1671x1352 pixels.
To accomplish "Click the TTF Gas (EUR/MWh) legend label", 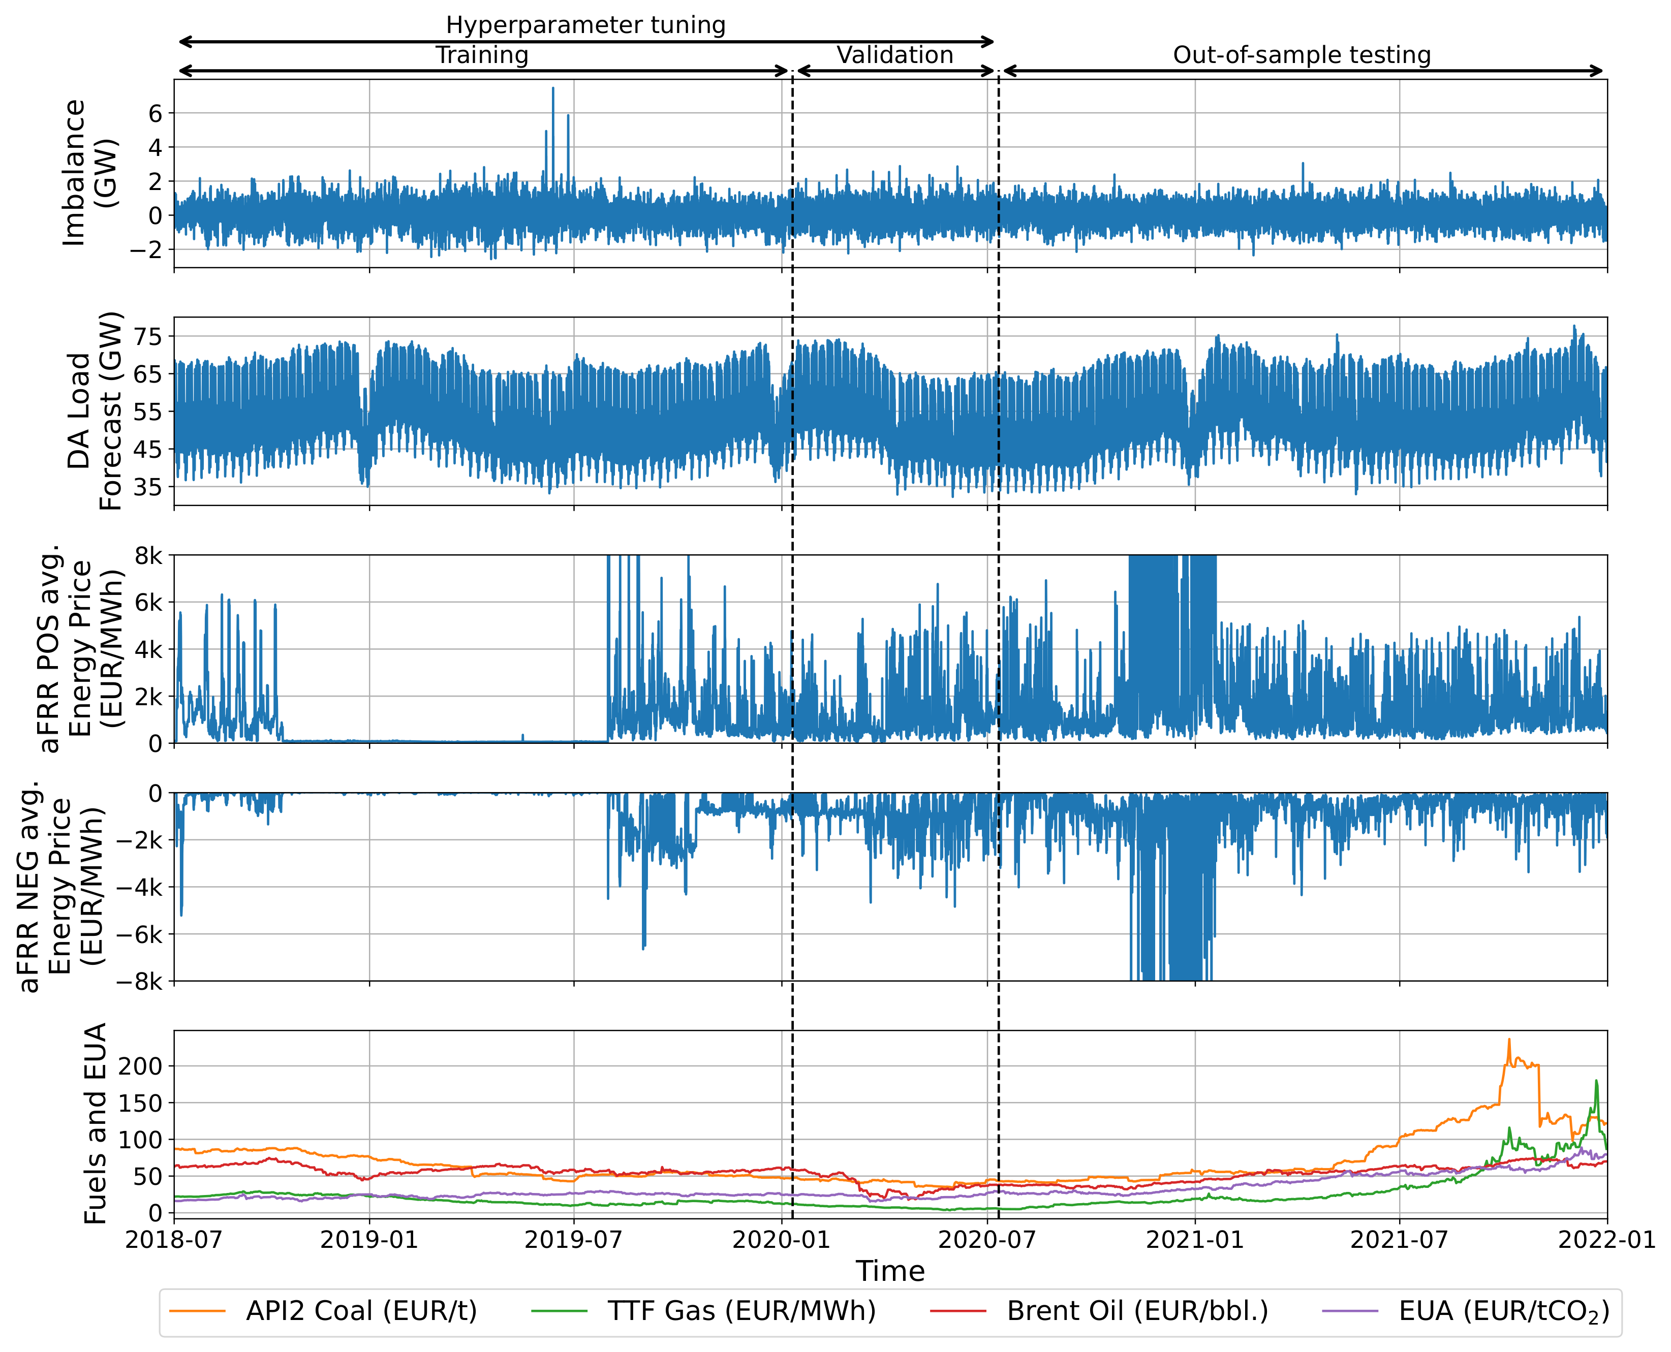I will 741,1311.
